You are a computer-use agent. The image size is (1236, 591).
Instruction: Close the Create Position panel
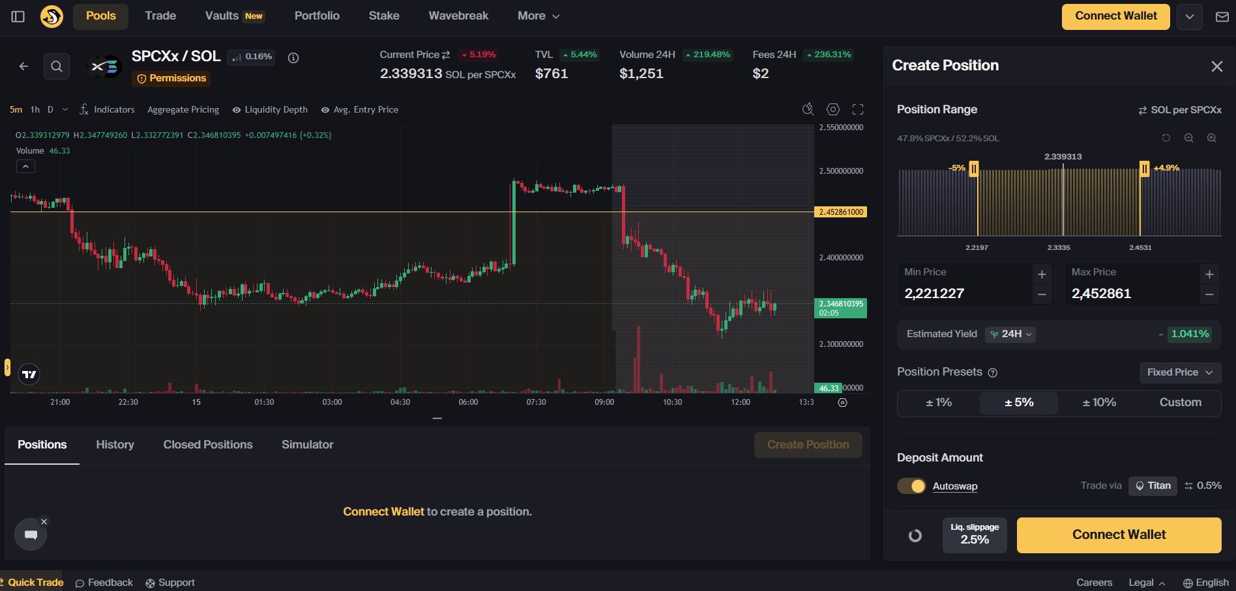point(1216,66)
